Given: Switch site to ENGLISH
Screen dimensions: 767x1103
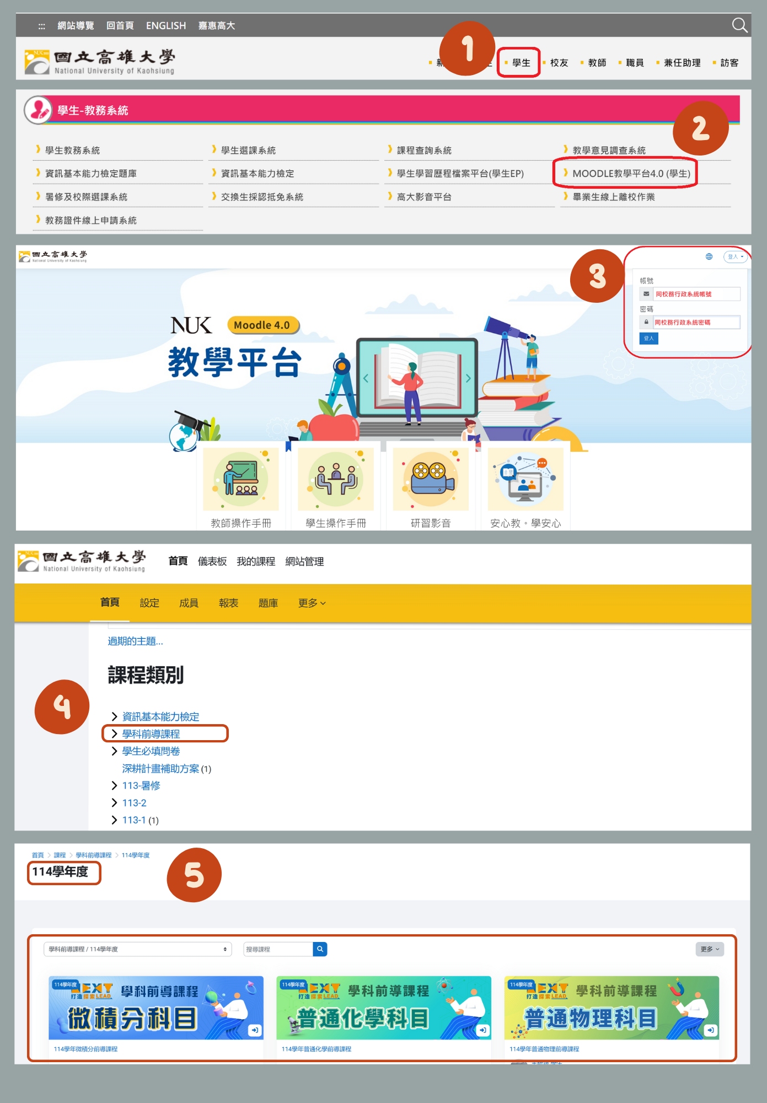Looking at the screenshot, I should click(x=166, y=25).
